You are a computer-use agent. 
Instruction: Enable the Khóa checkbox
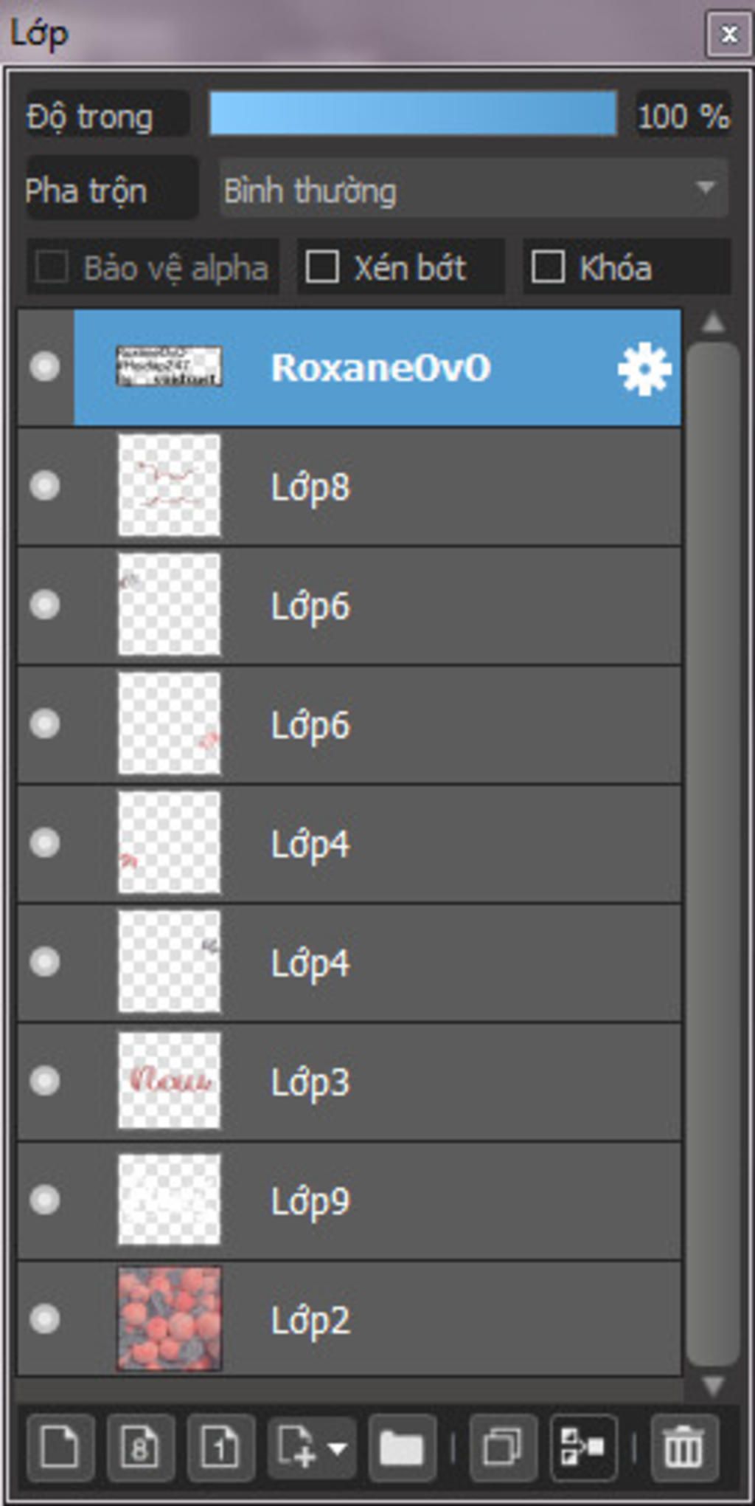548,267
